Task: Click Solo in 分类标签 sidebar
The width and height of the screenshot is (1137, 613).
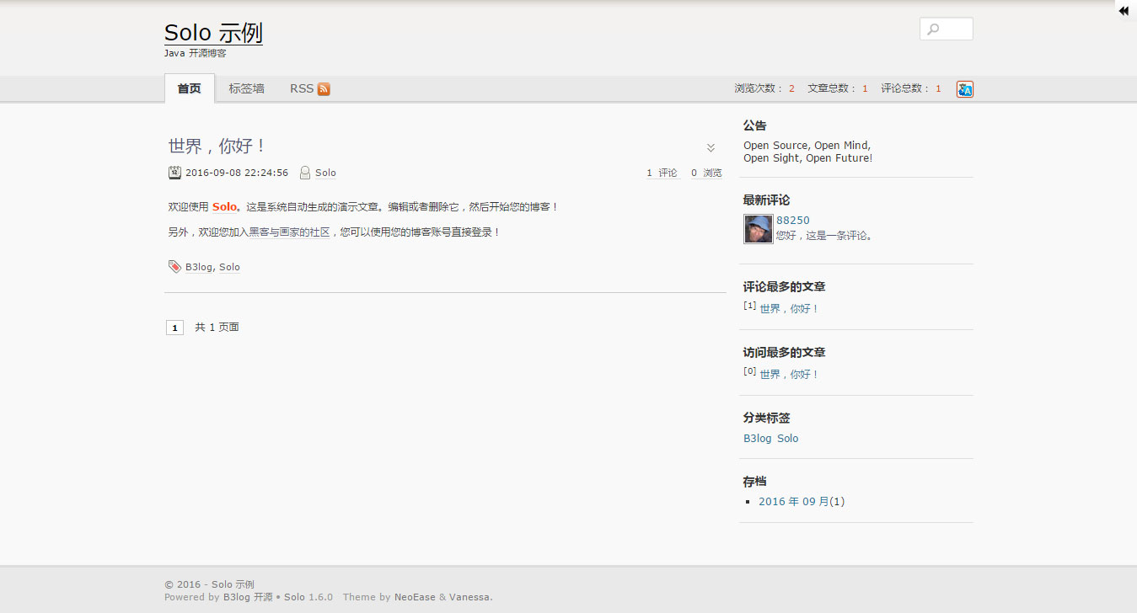Action: [787, 439]
